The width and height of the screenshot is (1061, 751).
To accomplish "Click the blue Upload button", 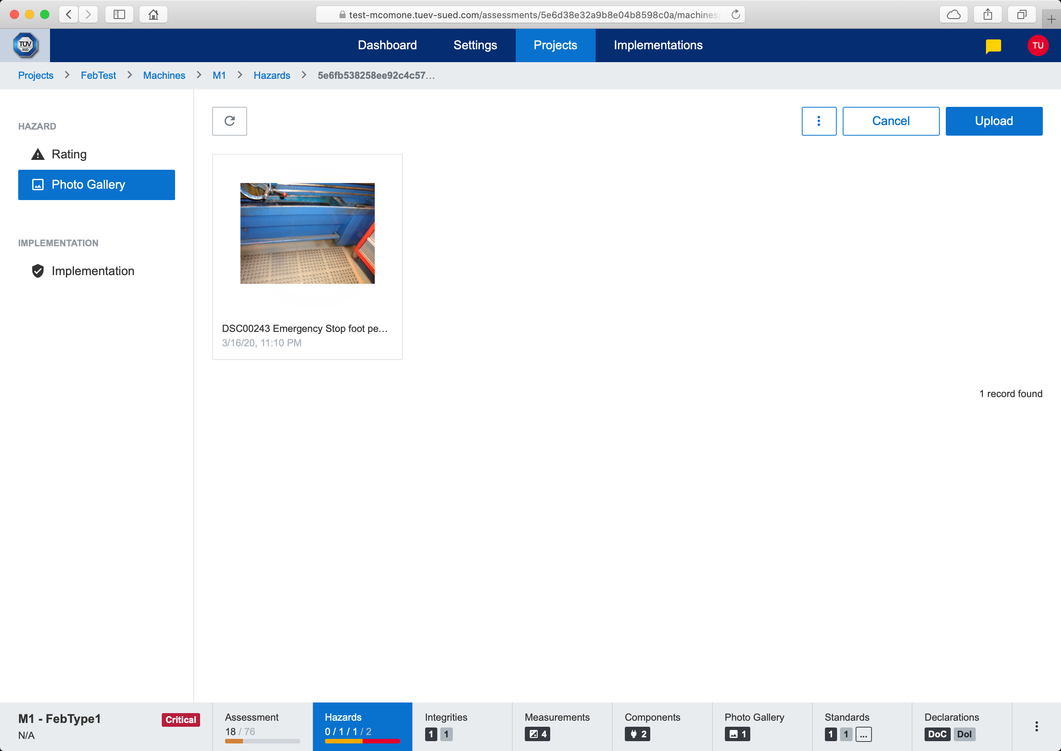I will pos(994,121).
